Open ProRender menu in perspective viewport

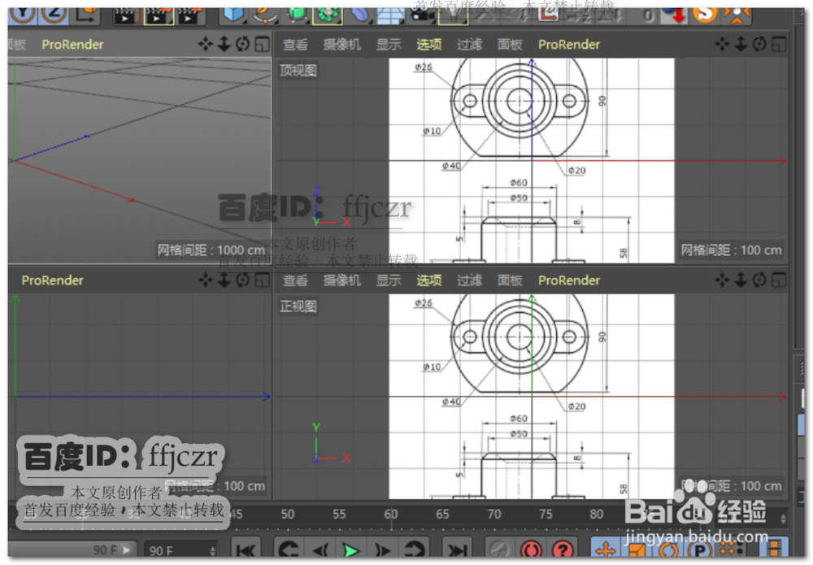coord(72,45)
